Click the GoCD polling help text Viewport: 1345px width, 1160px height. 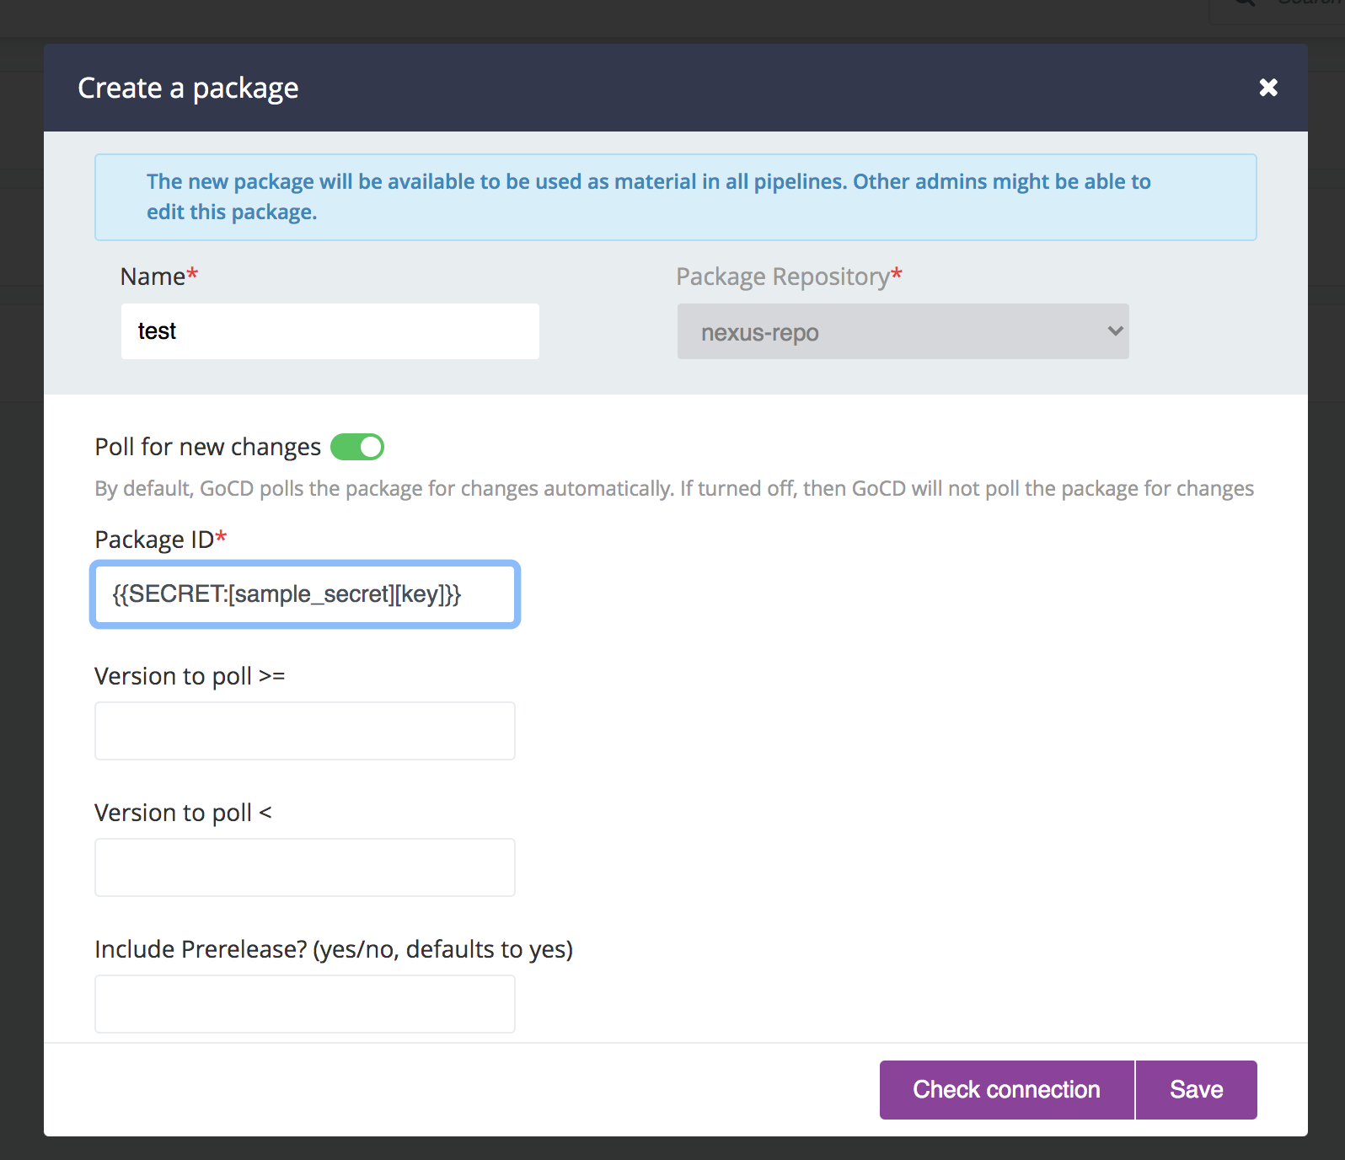[x=674, y=489]
